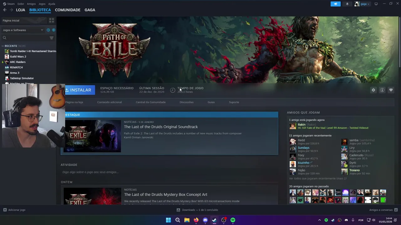Image resolution: width=401 pixels, height=225 pixels.
Task: Open Mystery Box Concept Art news
Action: 166,195
